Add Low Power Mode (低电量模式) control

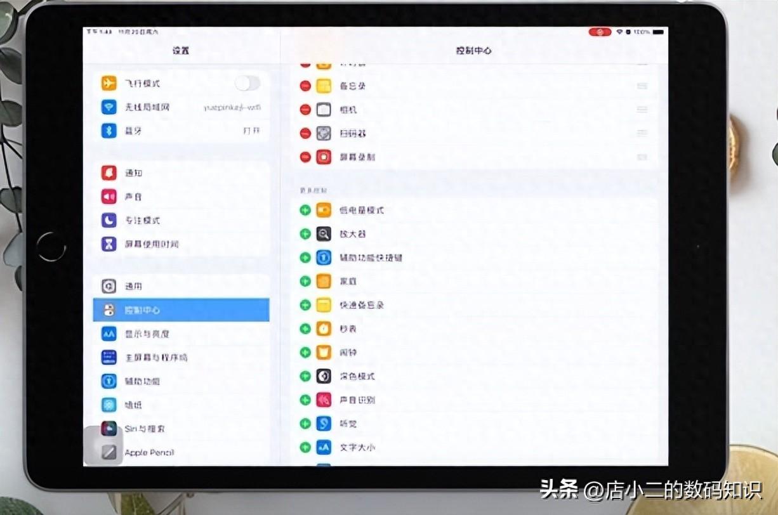point(305,209)
